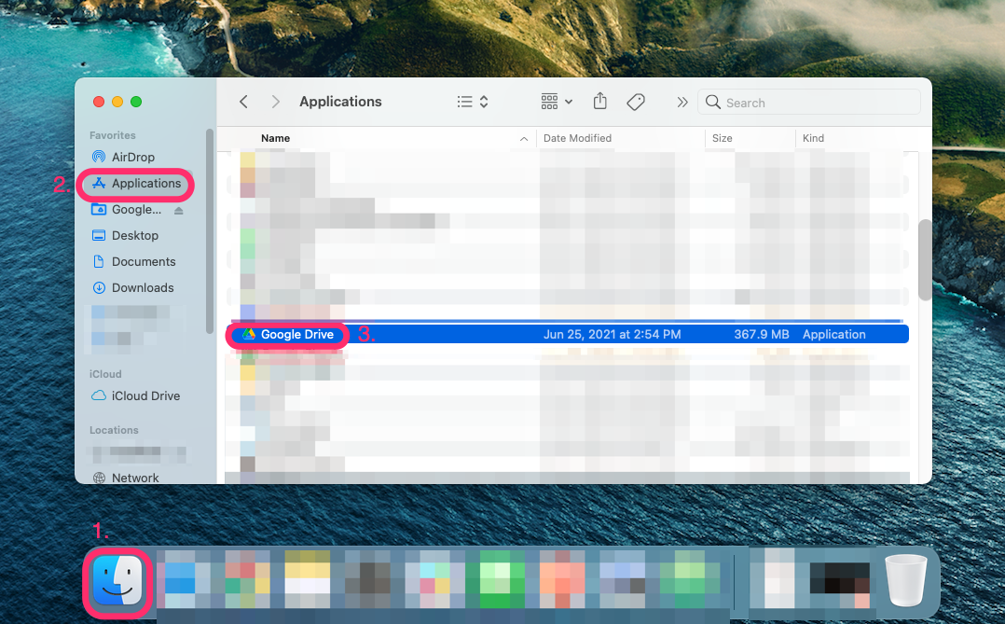Click the Network globe icon
This screenshot has width=1005, height=624.
[99, 478]
